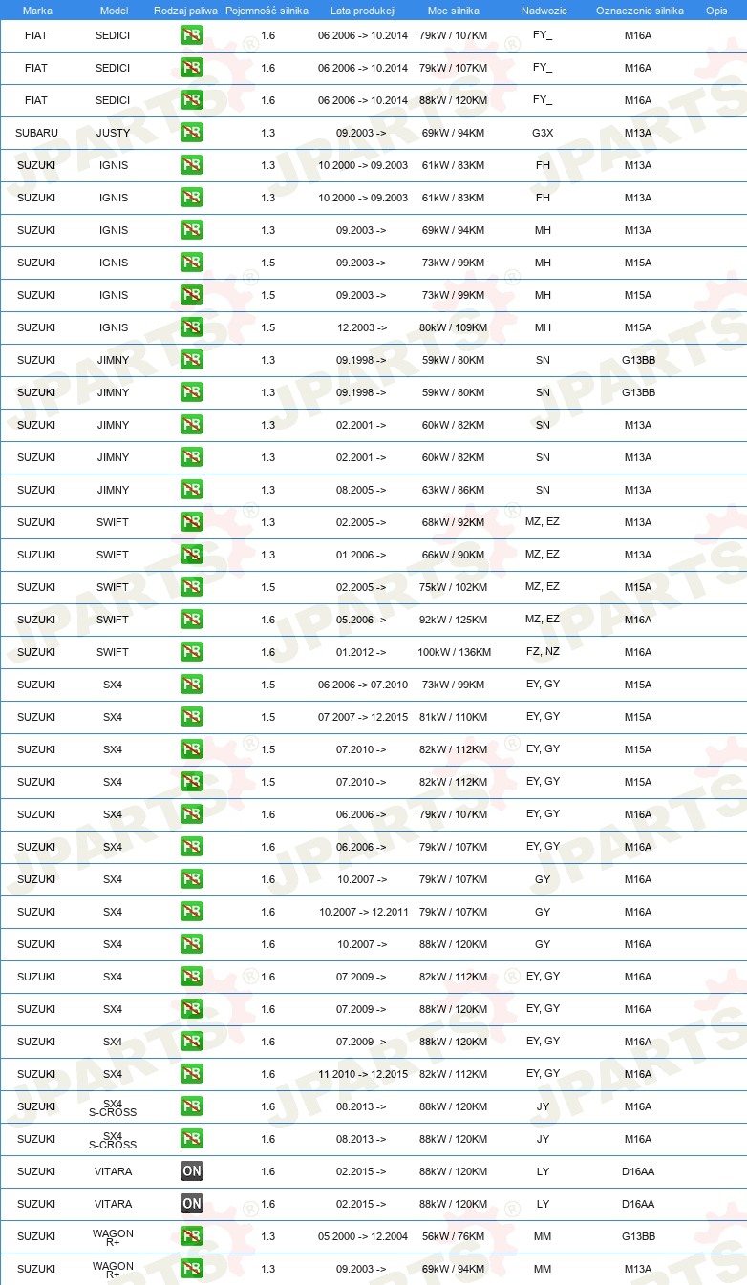The image size is (747, 1285).
Task: Click fuel icon in SWIFT 68kW/92KM row
Action: 192,522
